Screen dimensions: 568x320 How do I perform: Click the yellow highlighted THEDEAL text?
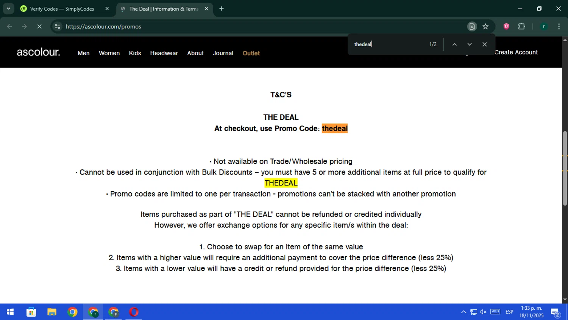281,183
